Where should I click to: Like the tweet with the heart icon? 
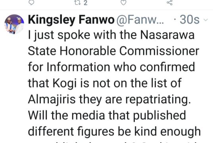click(x=123, y=2)
